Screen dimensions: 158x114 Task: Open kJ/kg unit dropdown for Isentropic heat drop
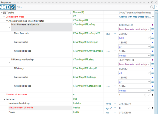(x=115, y=103)
